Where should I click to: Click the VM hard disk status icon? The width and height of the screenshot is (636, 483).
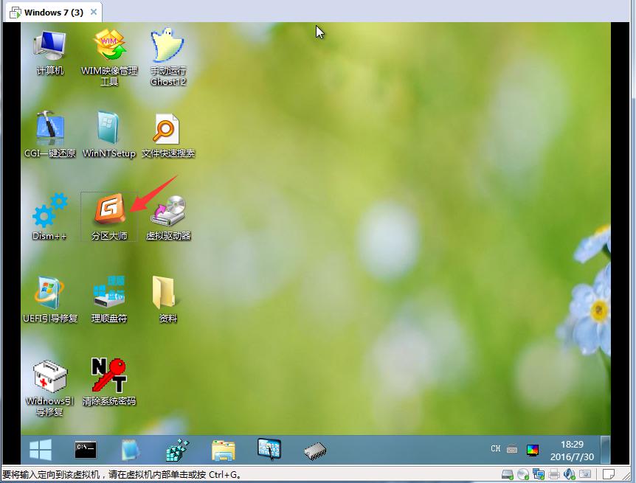click(507, 474)
